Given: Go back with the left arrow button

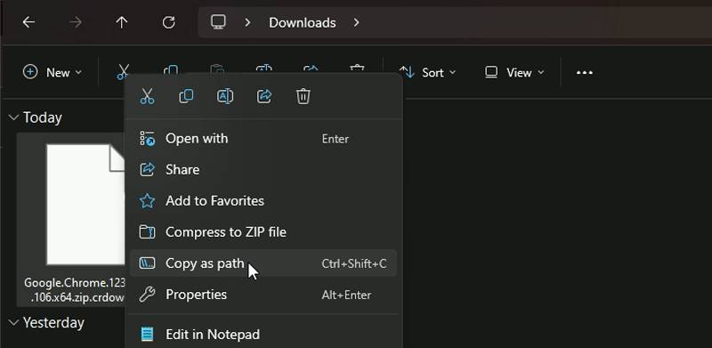Looking at the screenshot, I should click(28, 22).
